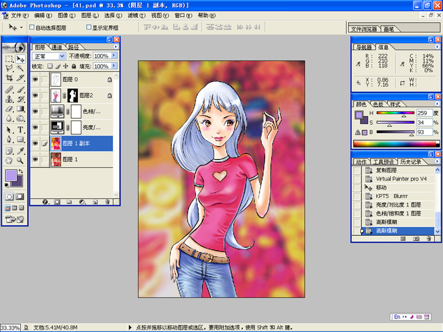
Task: Select the Zoom tool
Action: (20, 161)
